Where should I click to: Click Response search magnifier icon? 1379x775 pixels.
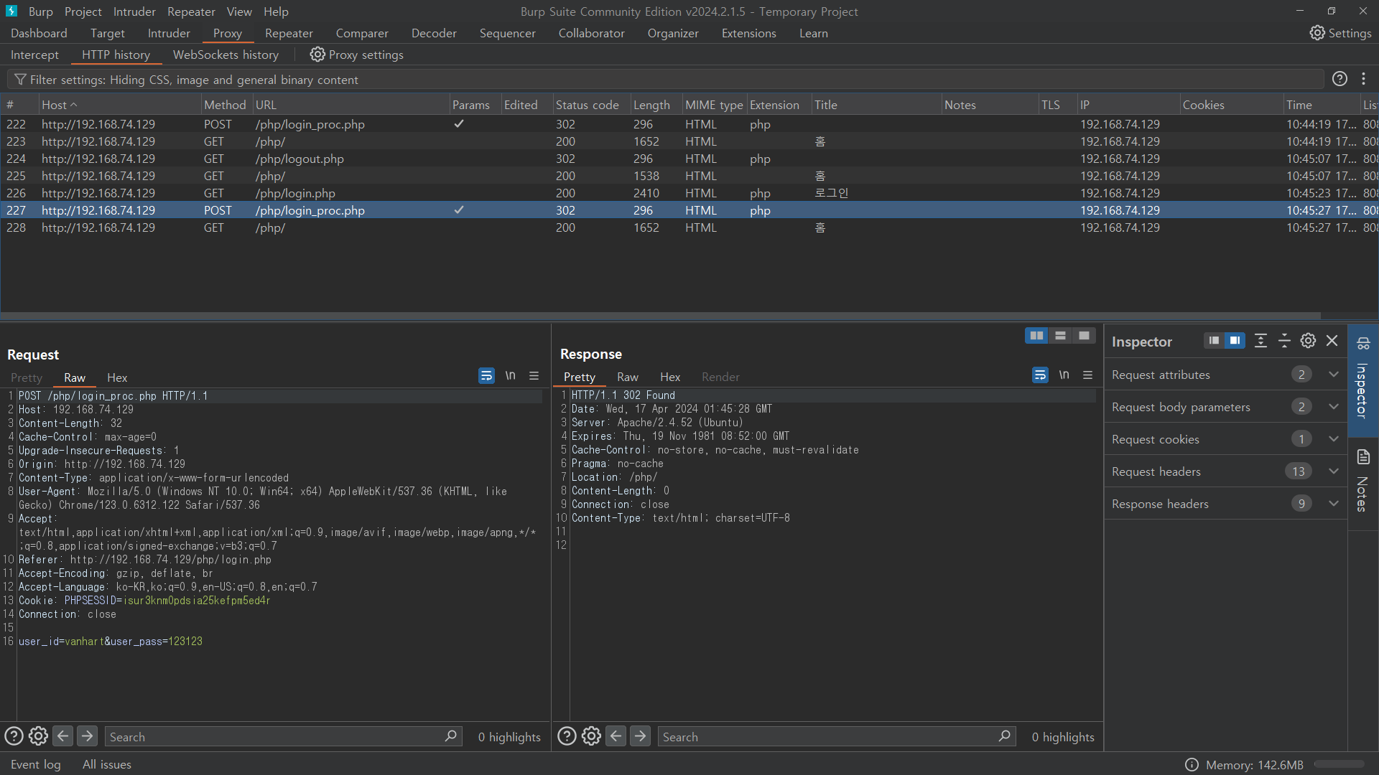tap(1004, 736)
